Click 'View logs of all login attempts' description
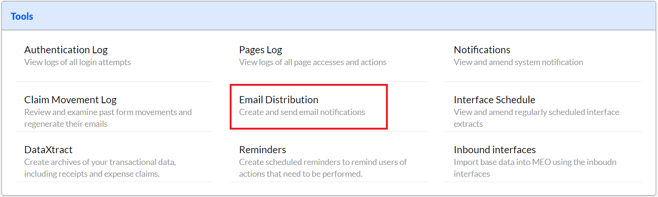The image size is (658, 197). pos(78,62)
